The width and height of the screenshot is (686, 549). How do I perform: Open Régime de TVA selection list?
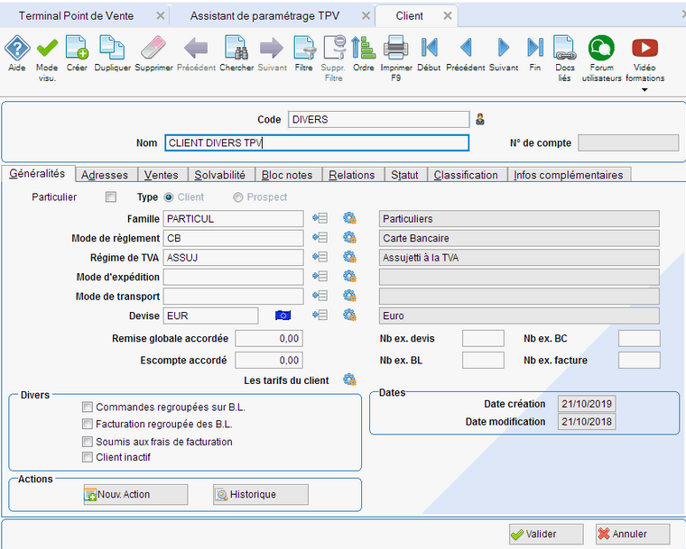coord(320,257)
